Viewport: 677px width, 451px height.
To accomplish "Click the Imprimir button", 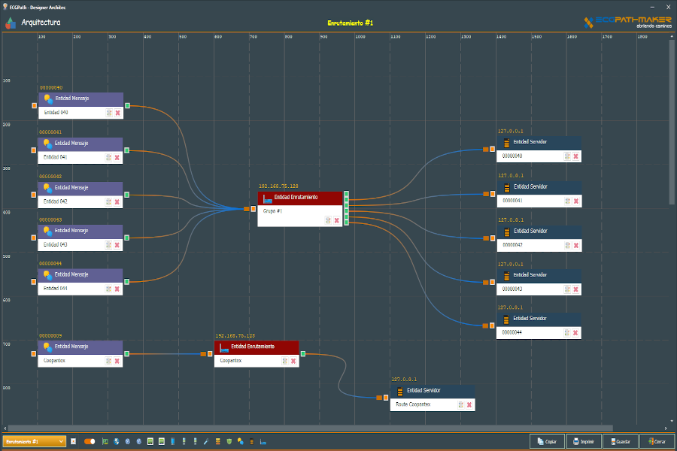I will click(584, 441).
